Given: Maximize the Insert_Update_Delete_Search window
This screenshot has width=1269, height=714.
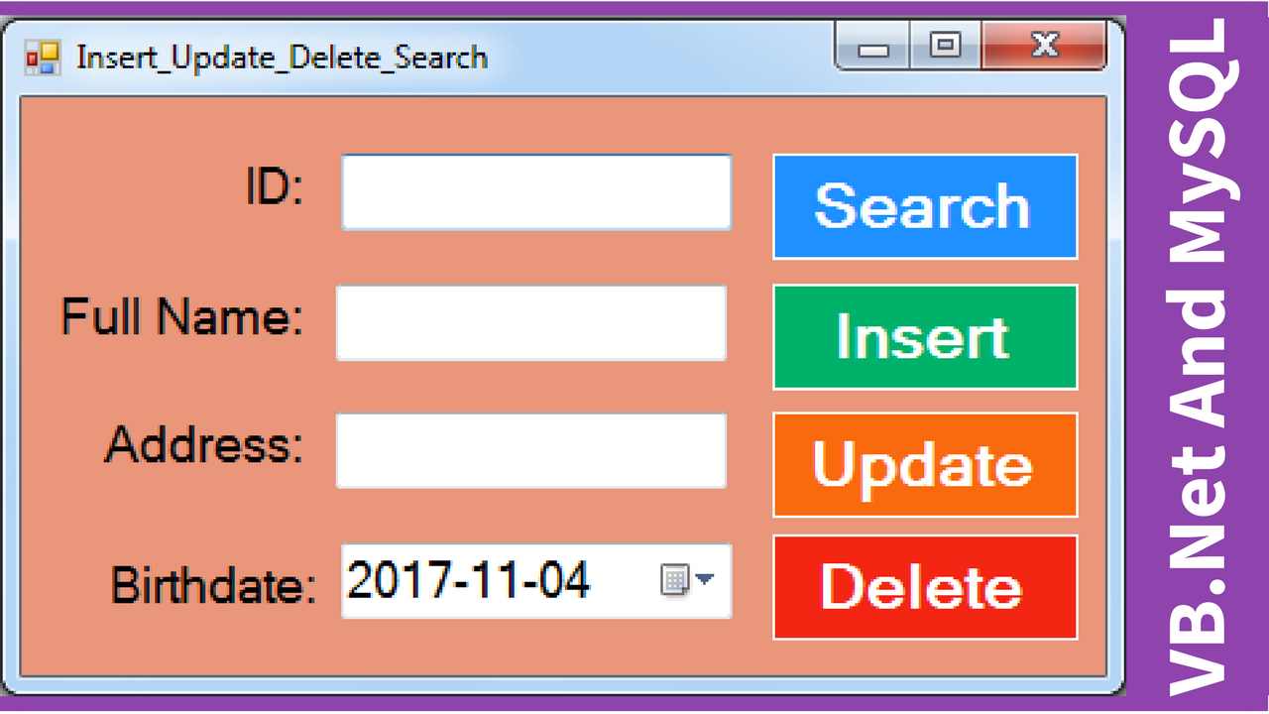Looking at the screenshot, I should tap(946, 47).
